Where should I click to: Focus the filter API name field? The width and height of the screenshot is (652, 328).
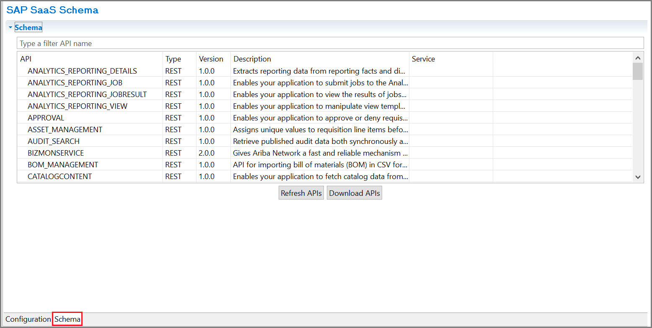click(330, 43)
